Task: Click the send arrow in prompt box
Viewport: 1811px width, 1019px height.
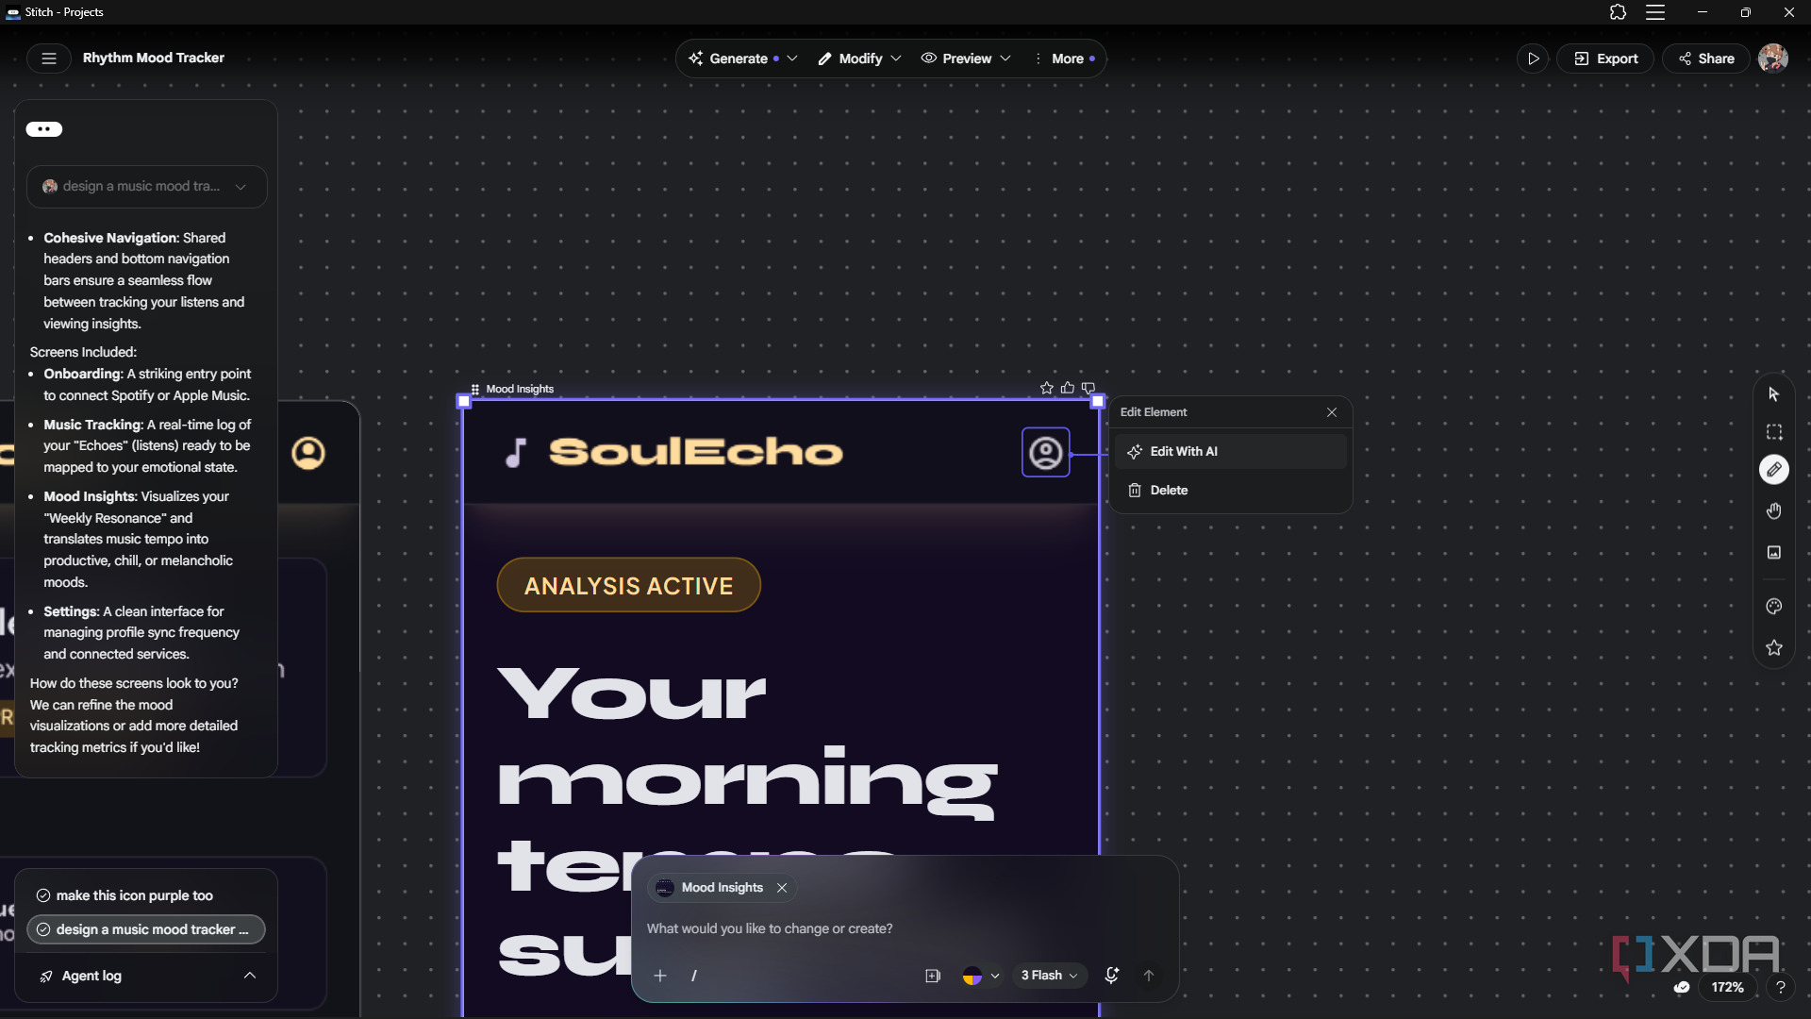Action: click(1148, 976)
